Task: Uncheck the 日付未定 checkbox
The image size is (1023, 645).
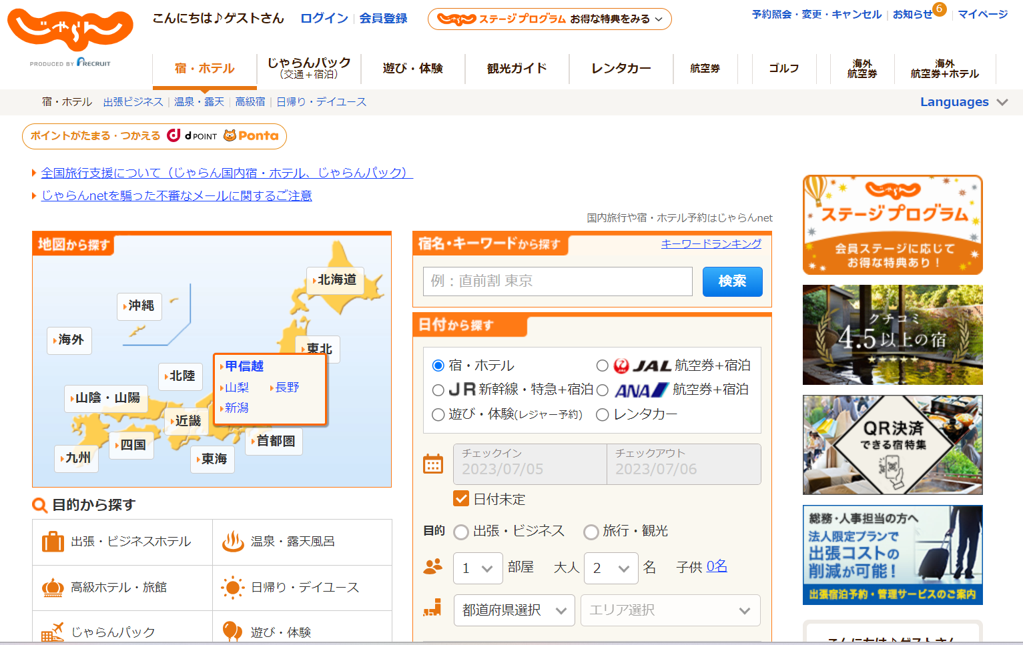Action: [x=460, y=499]
